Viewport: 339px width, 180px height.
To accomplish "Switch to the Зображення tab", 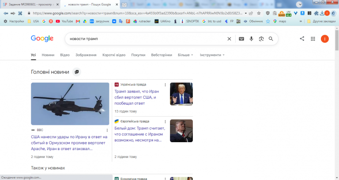I will pos(86,55).
